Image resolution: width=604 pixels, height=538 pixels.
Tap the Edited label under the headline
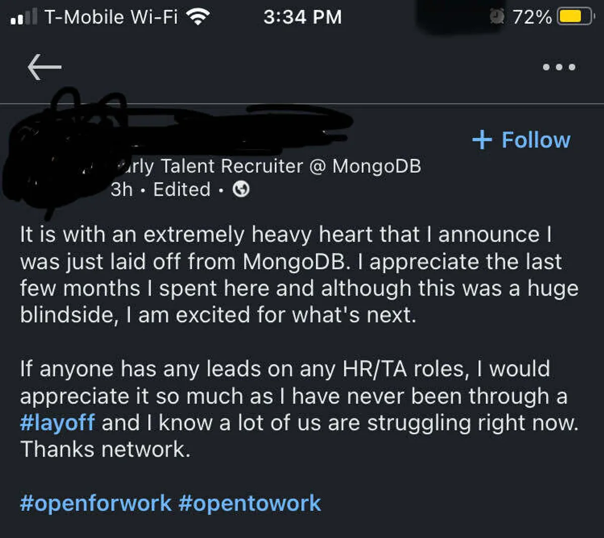tap(182, 190)
